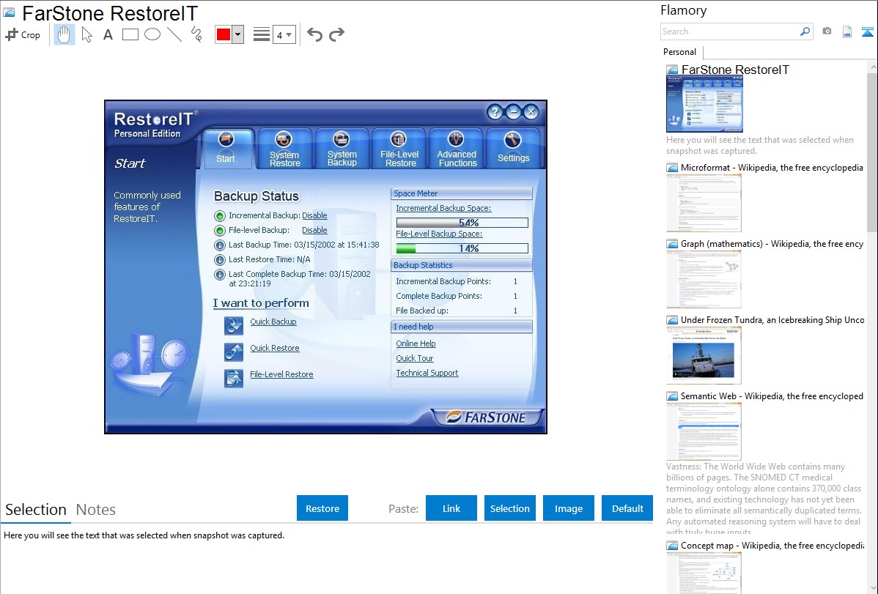The height and width of the screenshot is (594, 878).
Task: Select the Crop tool
Action: click(x=23, y=34)
